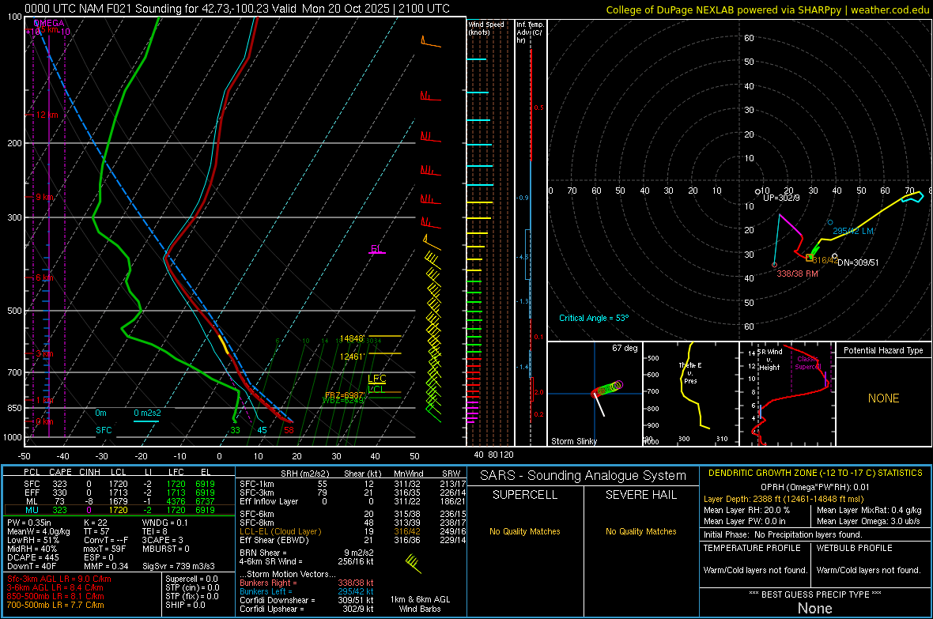This screenshot has height=619, width=933.
Task: Click the magenta EL marker on the Skew-T
Action: tap(376, 249)
